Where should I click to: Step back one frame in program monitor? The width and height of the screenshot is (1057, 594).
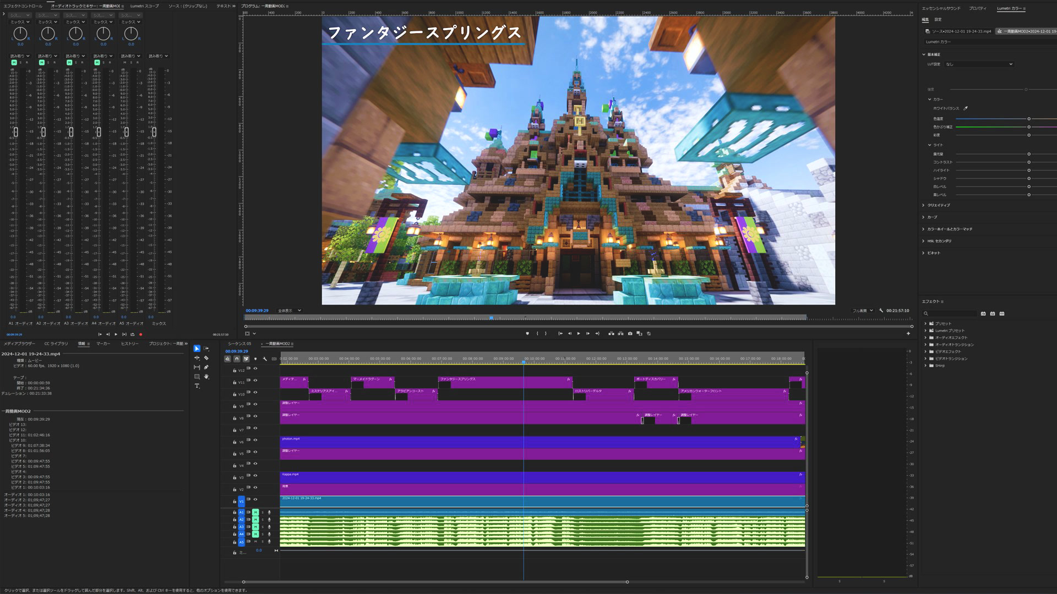point(570,333)
